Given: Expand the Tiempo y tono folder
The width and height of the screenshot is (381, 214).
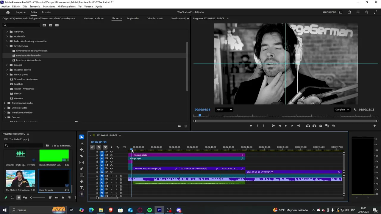Looking at the screenshot, I should tap(7, 75).
